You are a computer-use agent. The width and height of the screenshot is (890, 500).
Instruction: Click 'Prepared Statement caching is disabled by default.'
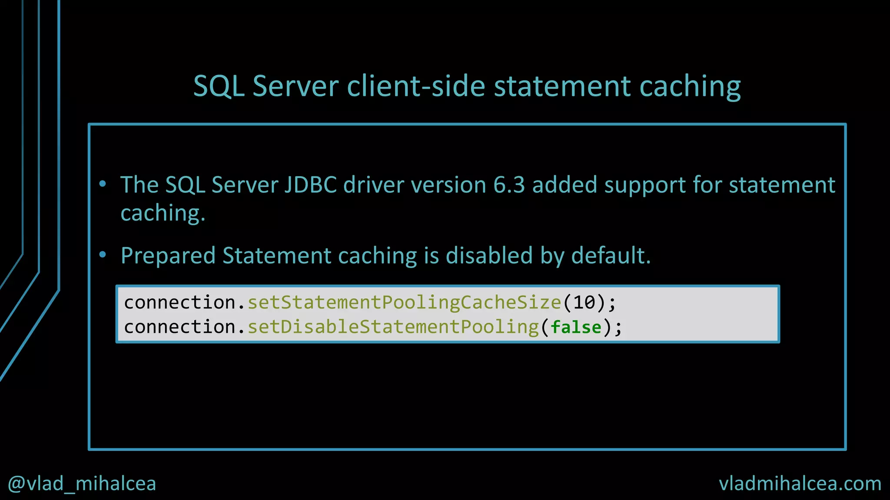point(385,256)
